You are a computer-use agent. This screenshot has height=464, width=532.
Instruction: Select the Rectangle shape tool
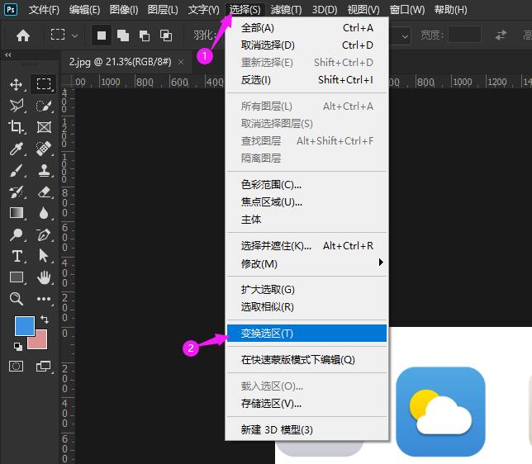pyautogui.click(x=17, y=277)
